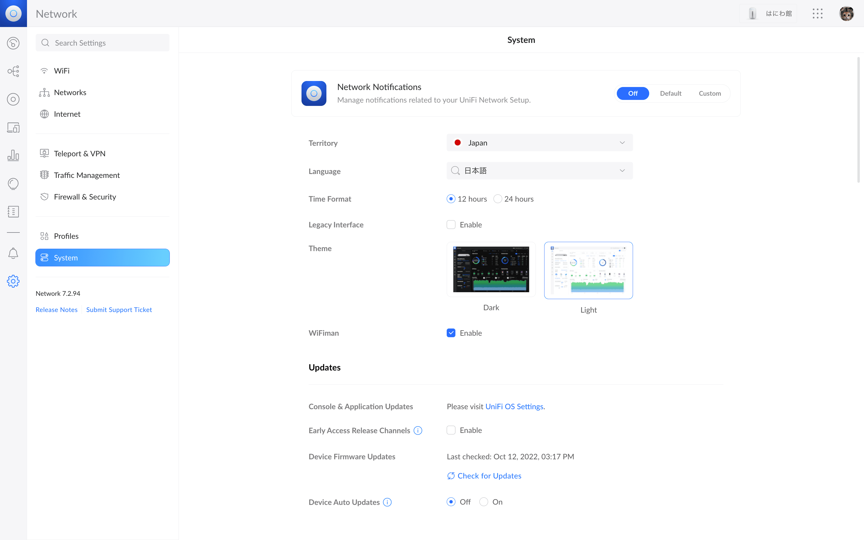Open the UniFi OS Settings link

coord(514,406)
